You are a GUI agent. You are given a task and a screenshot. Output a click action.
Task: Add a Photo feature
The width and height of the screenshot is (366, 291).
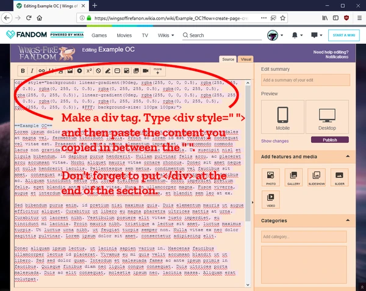(x=271, y=178)
